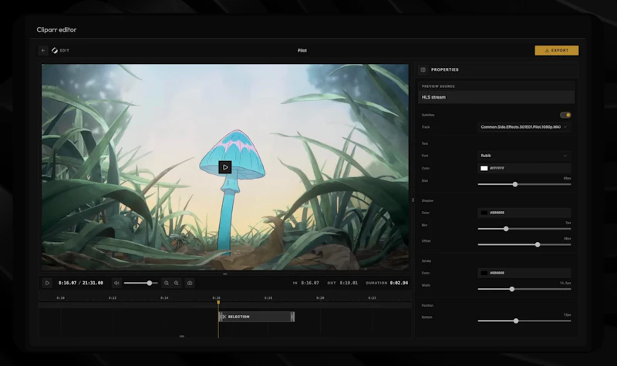This screenshot has width=617, height=366.
Task: Click the selection's right trim handle
Action: (292, 317)
